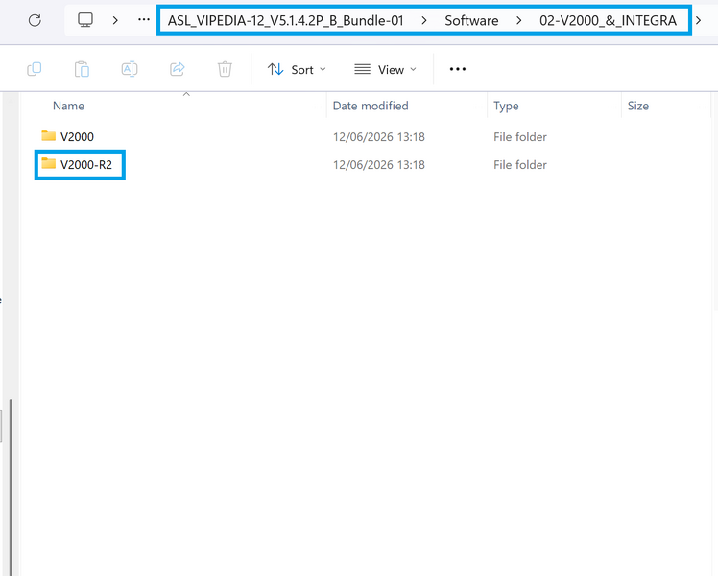Screen dimensions: 718x576
Task: Click the Delete trash icon
Action: click(x=225, y=69)
